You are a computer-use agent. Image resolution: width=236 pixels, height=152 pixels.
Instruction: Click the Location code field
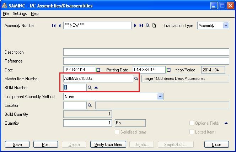pos(75,105)
